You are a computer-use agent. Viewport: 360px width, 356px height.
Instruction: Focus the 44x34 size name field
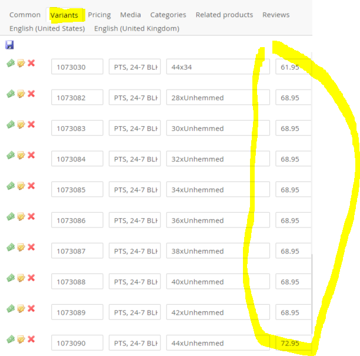(218, 67)
